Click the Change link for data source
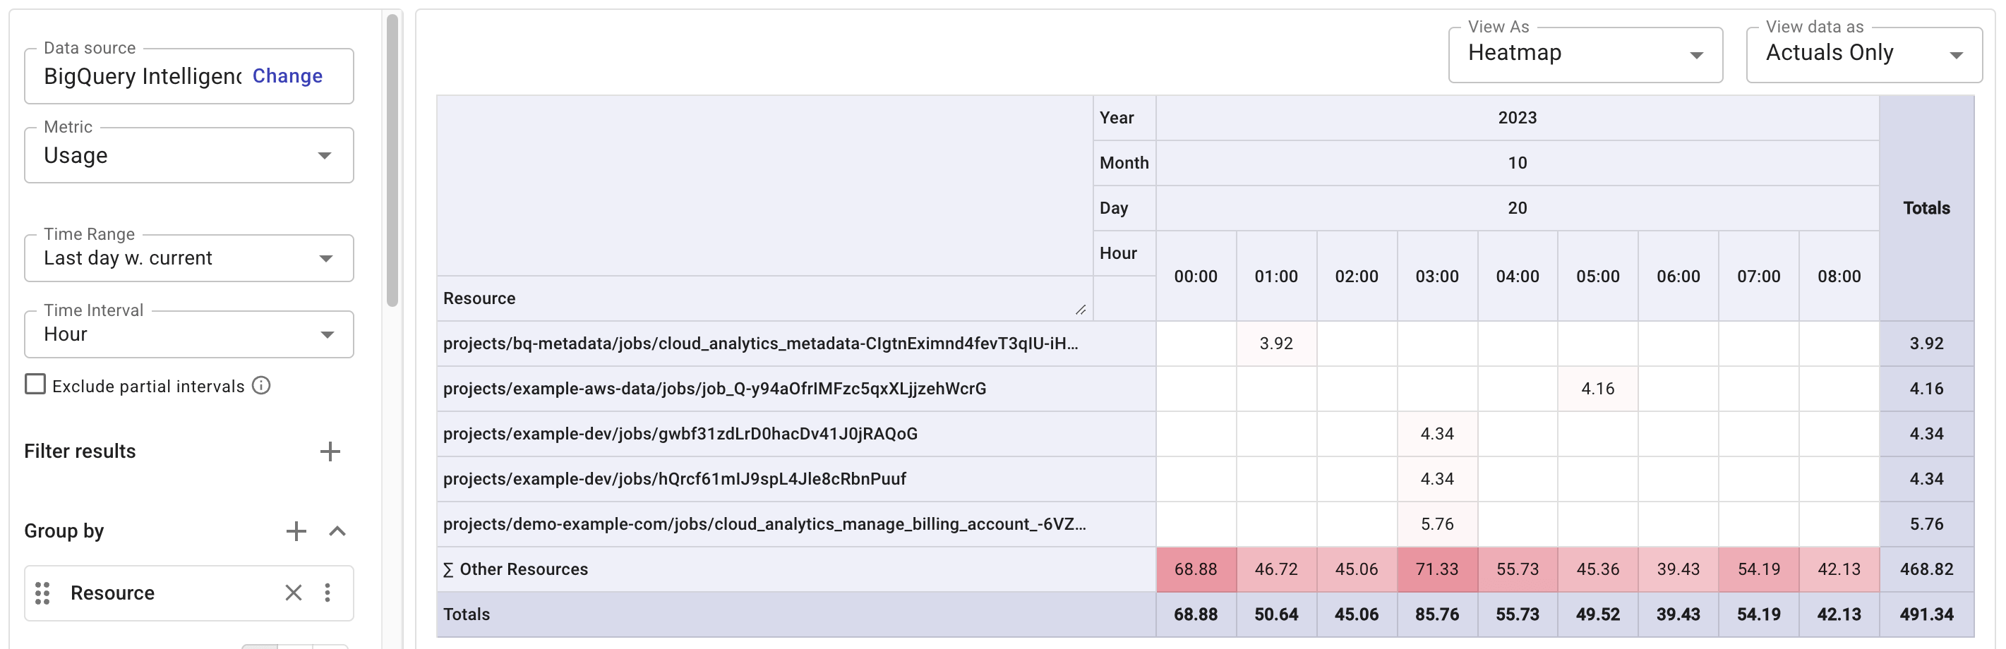The width and height of the screenshot is (2006, 649). pos(287,76)
